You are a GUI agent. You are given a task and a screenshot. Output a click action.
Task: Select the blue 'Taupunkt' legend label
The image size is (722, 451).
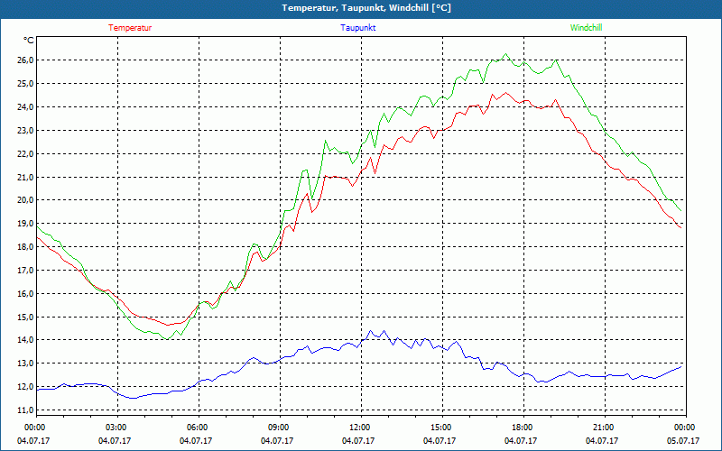coord(357,28)
